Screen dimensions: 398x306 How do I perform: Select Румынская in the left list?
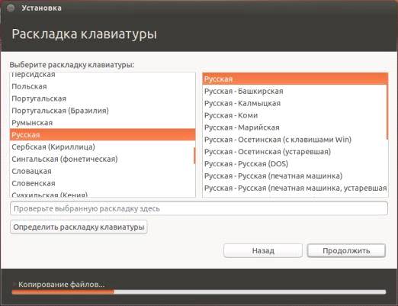coord(102,123)
